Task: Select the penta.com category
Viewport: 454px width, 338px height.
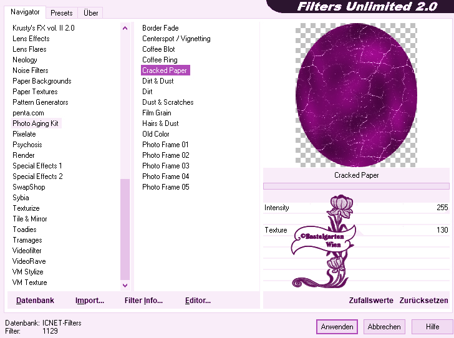Action: [28, 113]
